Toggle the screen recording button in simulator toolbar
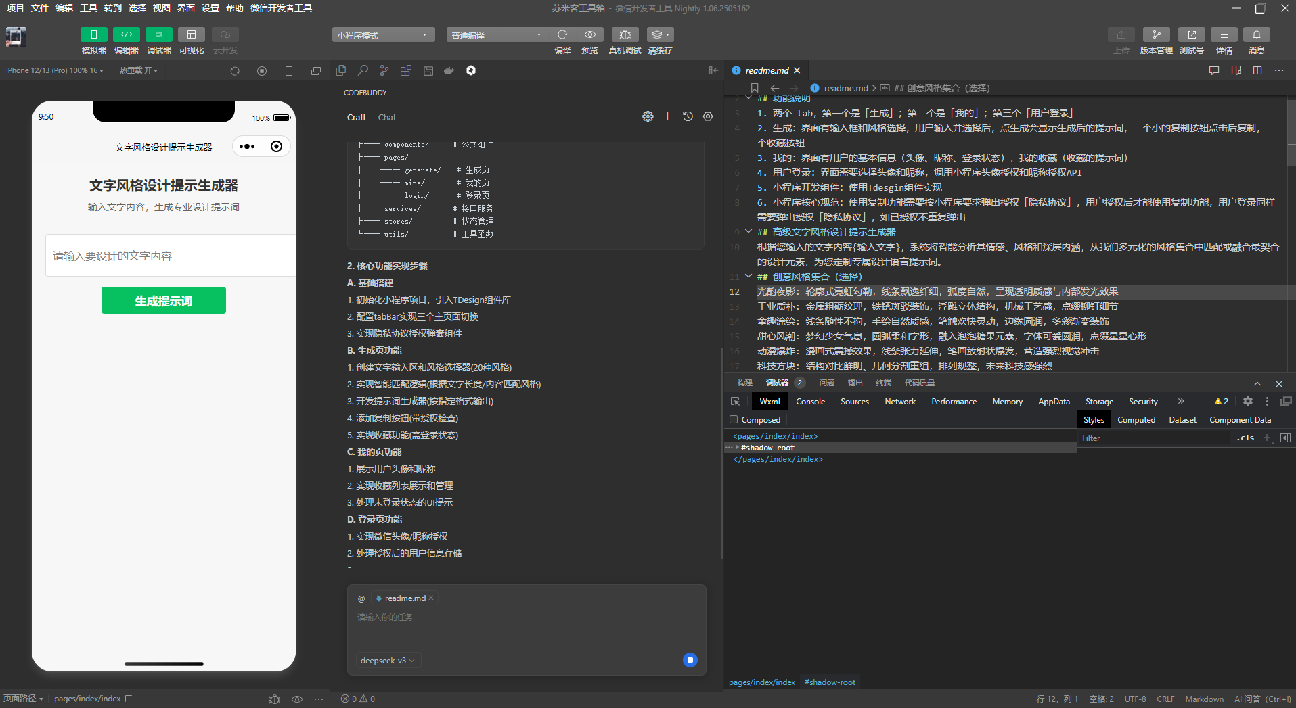The width and height of the screenshot is (1296, 708). [x=262, y=70]
